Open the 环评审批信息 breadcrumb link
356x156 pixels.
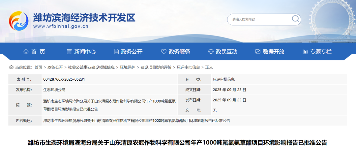(x=189, y=67)
